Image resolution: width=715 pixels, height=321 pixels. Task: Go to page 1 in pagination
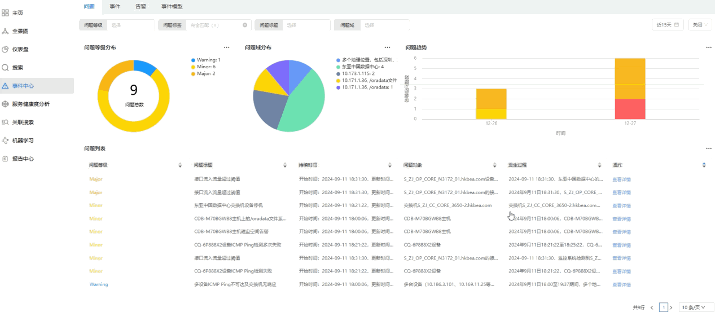(x=664, y=307)
